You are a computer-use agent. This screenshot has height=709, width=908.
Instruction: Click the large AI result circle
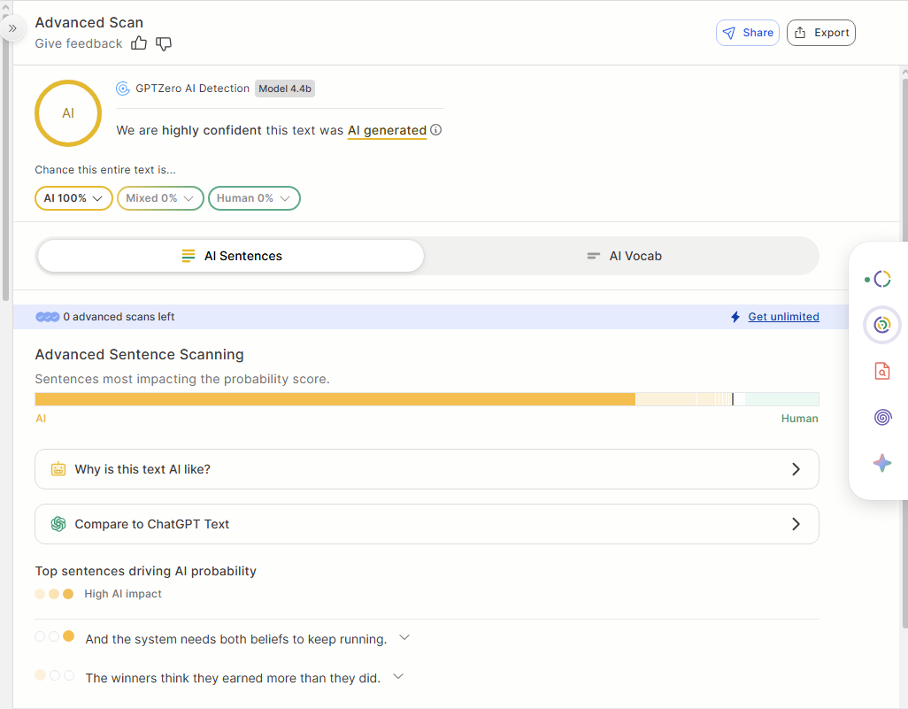click(x=68, y=113)
